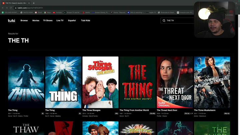Go back with browser back arrow
The image size is (240, 135).
(x=3, y=8)
